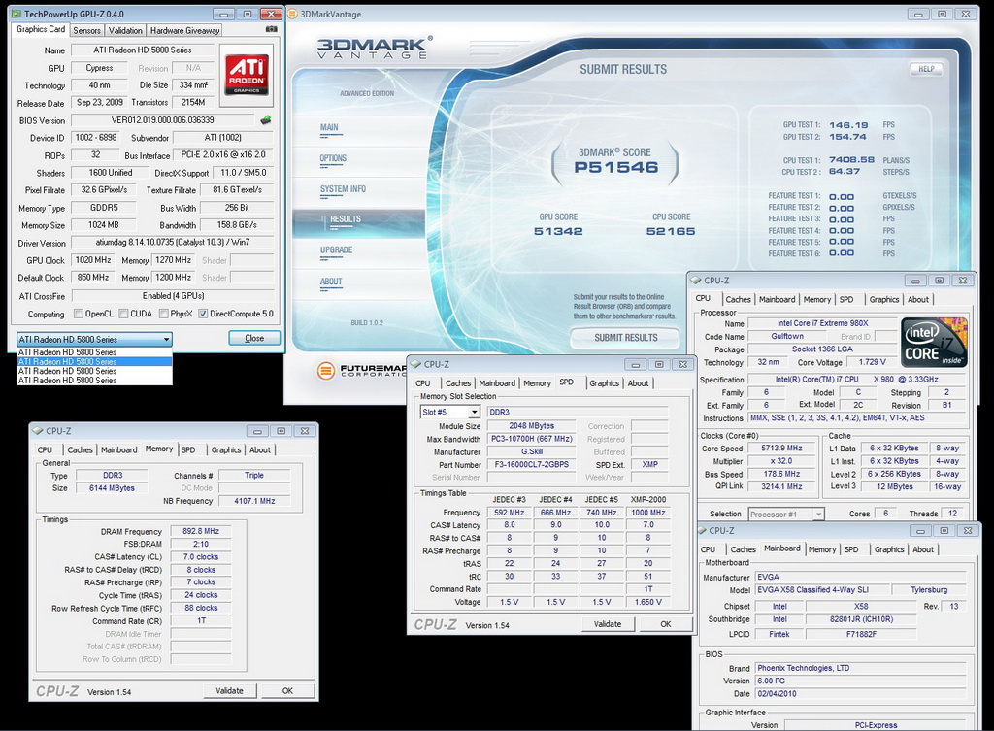
Task: Click the CPU-Z Memory window title icon
Action: 38,430
